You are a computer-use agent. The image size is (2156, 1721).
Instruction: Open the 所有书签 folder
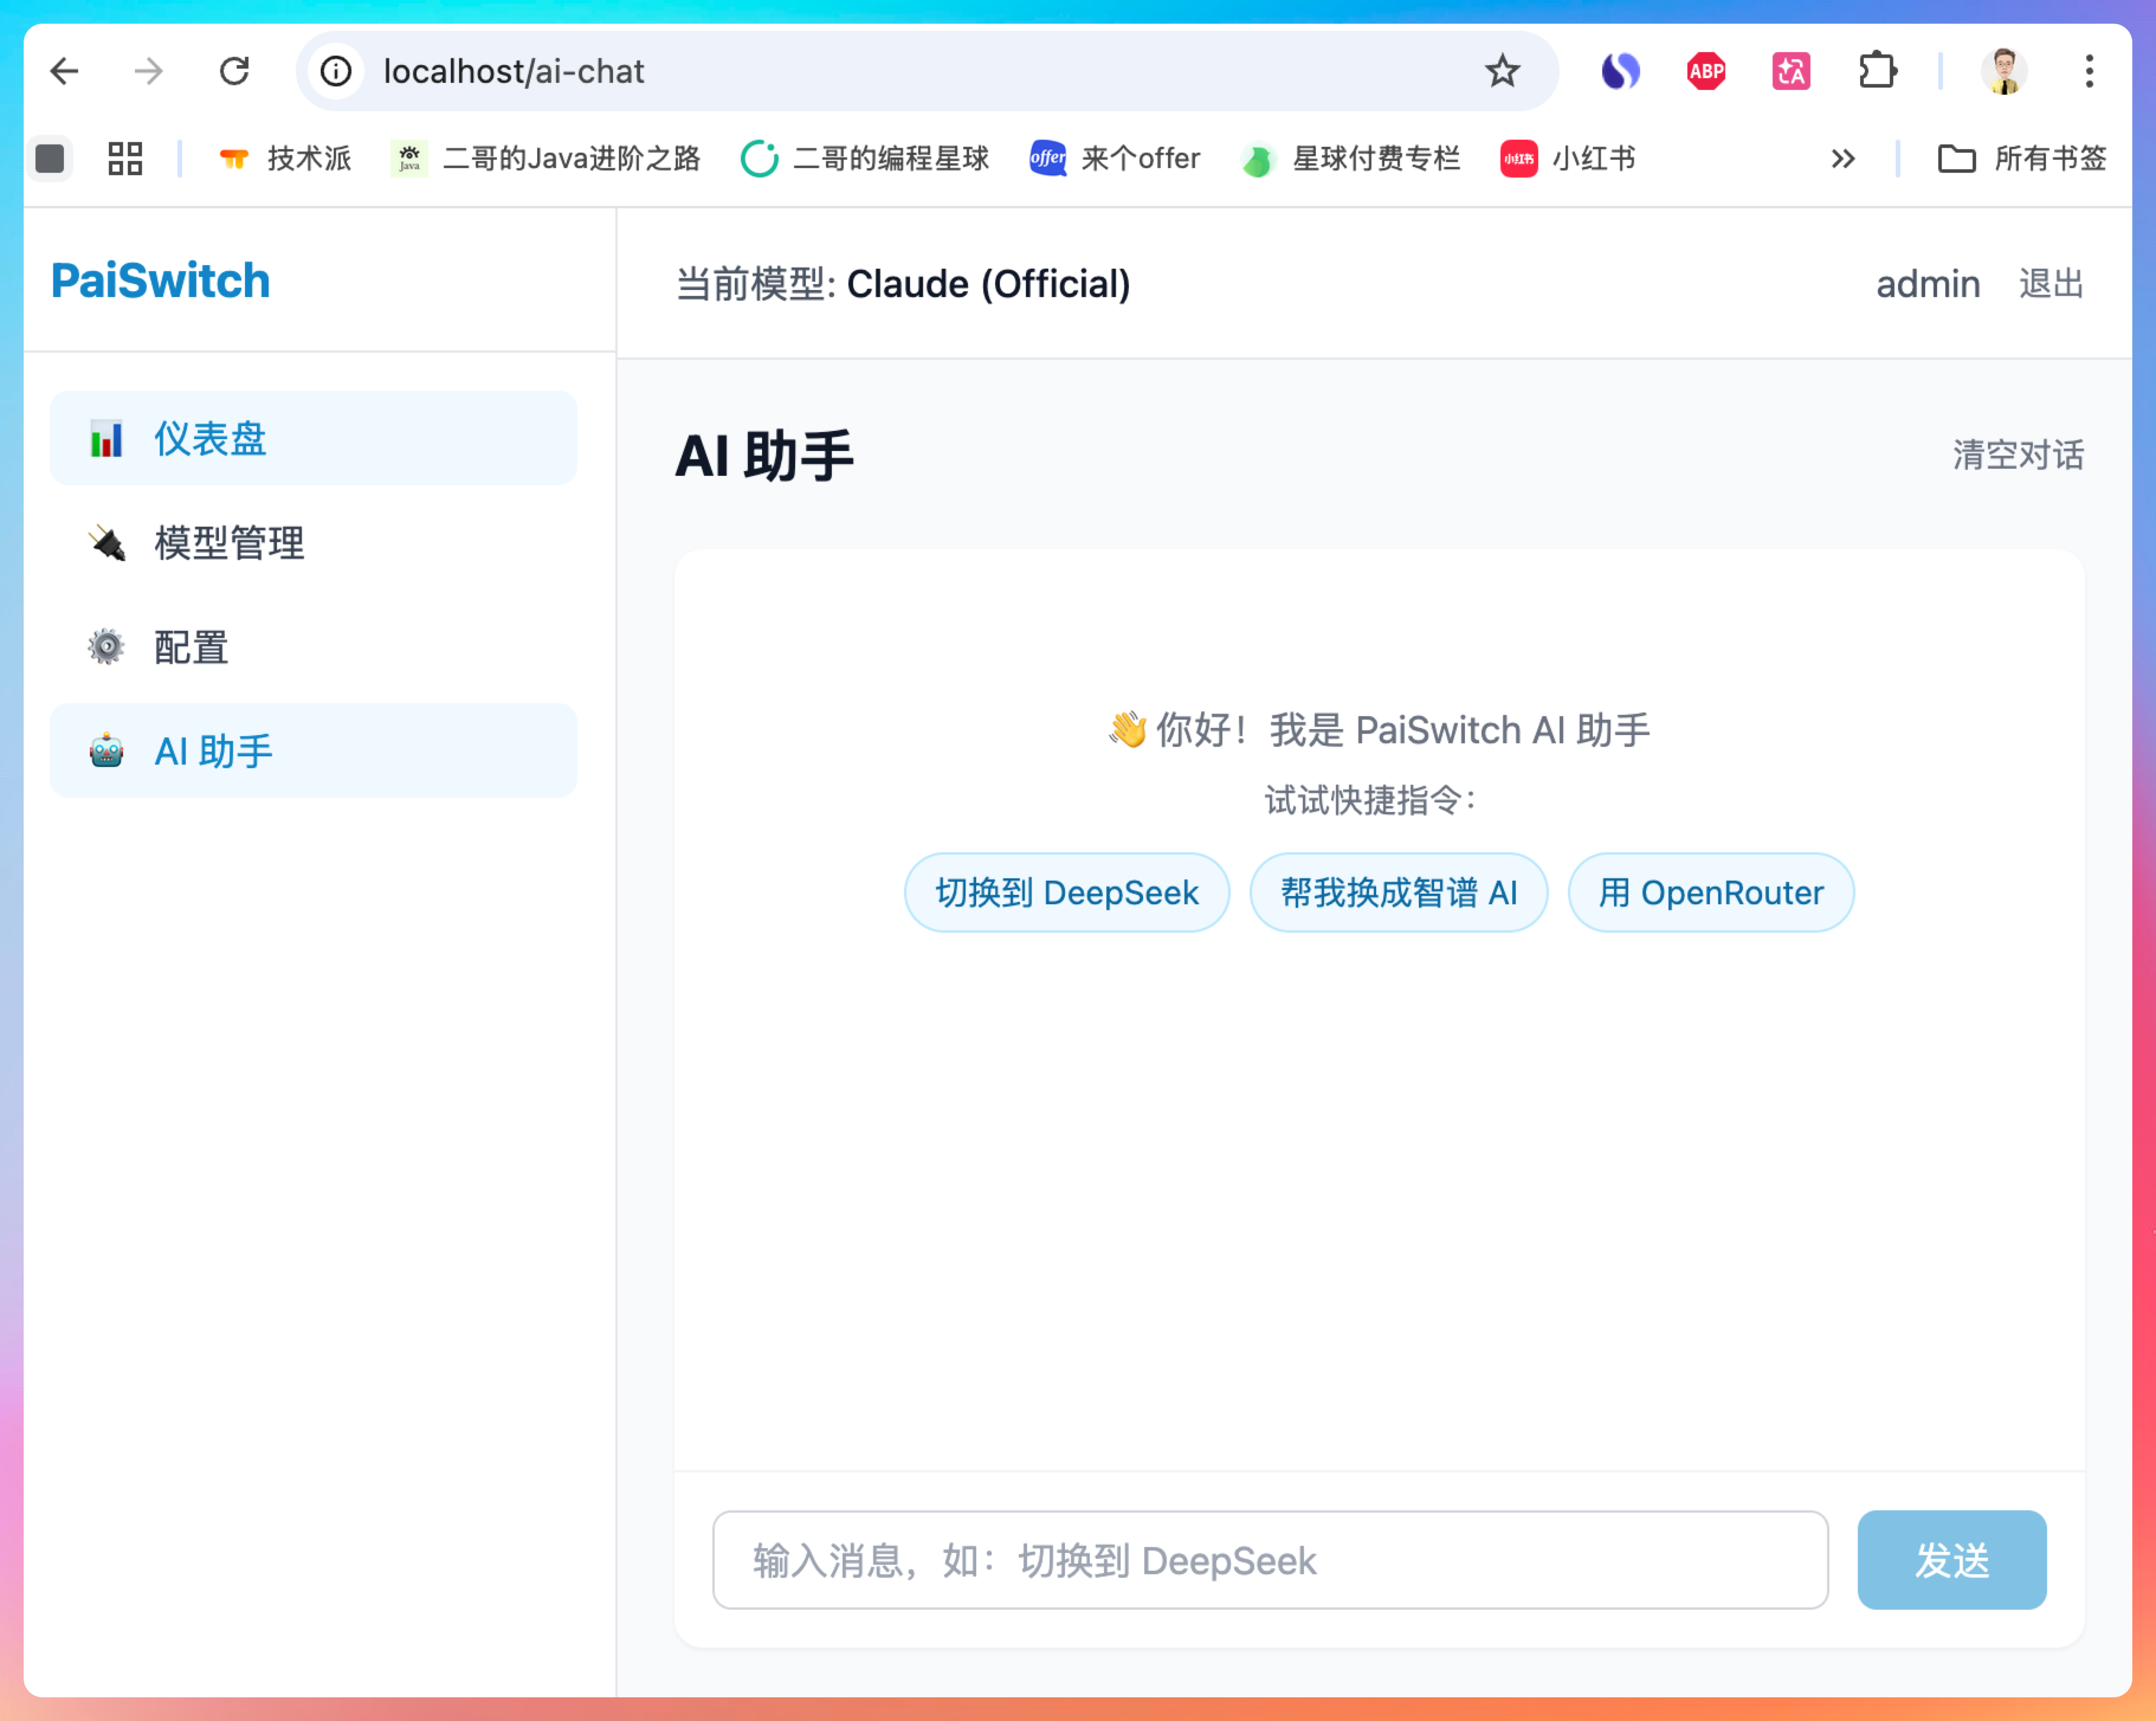(x=2022, y=158)
